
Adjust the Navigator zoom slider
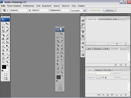pos(117,44)
